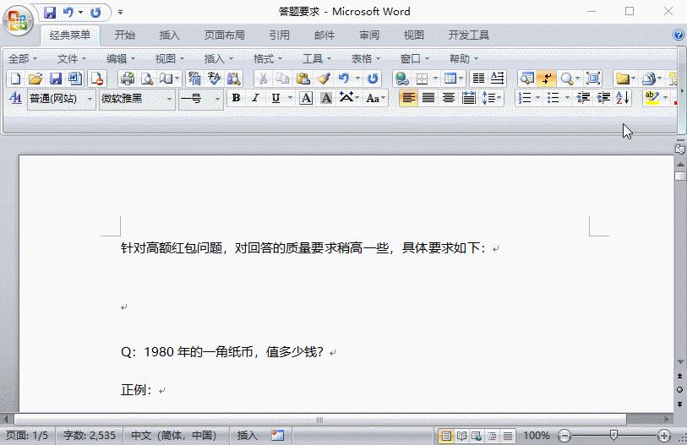Insert hyperlink with globe icon

tap(401, 79)
